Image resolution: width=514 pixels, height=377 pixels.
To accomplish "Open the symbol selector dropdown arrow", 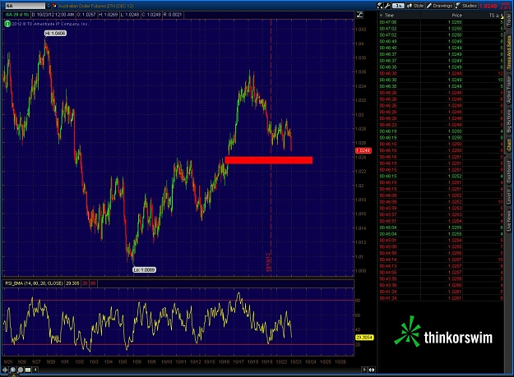I will pos(49,6).
